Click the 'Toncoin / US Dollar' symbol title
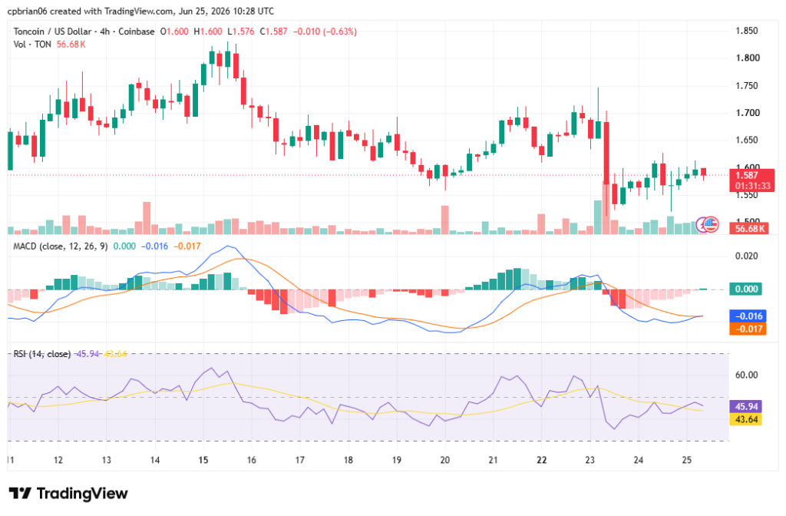786x516 pixels. (x=53, y=31)
